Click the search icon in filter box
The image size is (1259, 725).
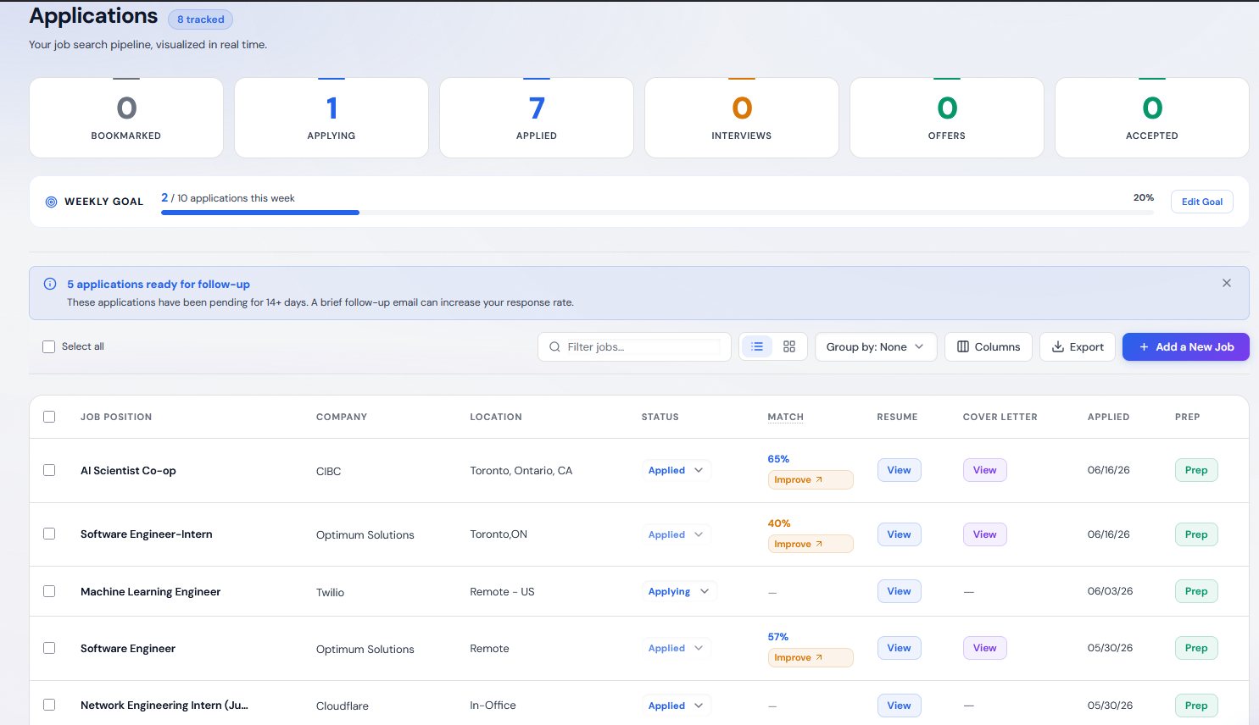coord(554,346)
